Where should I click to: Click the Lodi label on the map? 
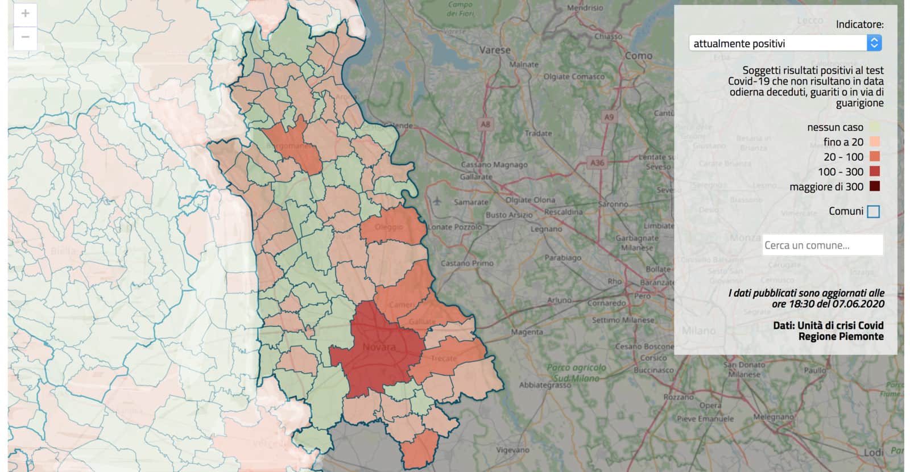point(874,453)
